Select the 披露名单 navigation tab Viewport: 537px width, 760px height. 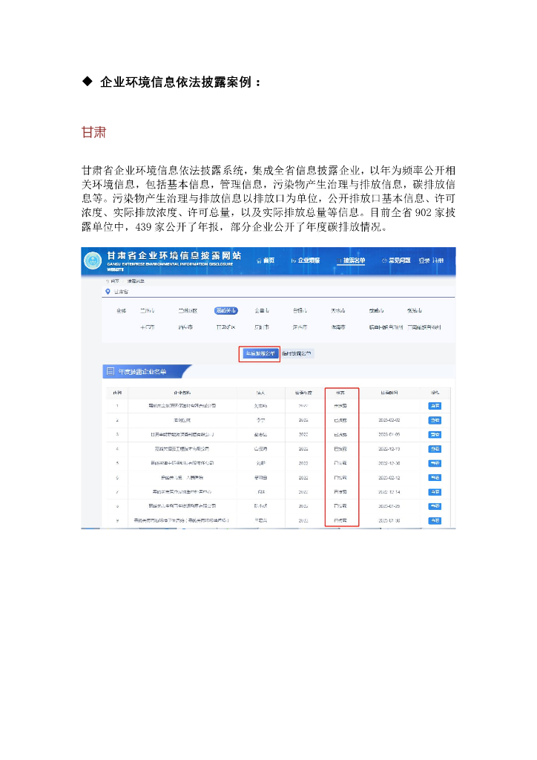351,261
